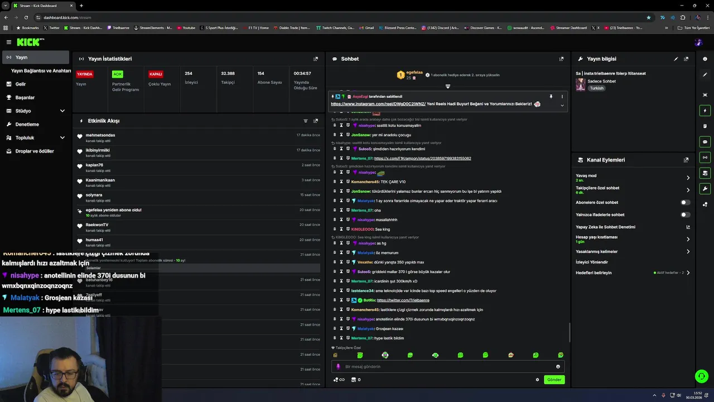Timeout JonSsnow via hourglass on 'yer mi anadolu çocugu'

pos(341,135)
